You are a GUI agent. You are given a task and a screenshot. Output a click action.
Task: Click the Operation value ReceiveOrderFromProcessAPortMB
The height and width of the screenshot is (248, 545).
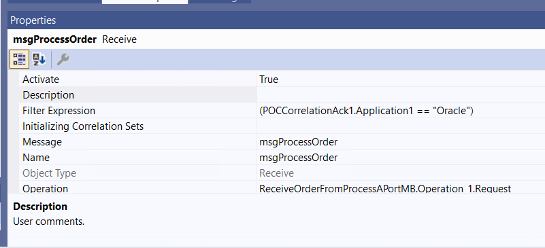point(385,188)
